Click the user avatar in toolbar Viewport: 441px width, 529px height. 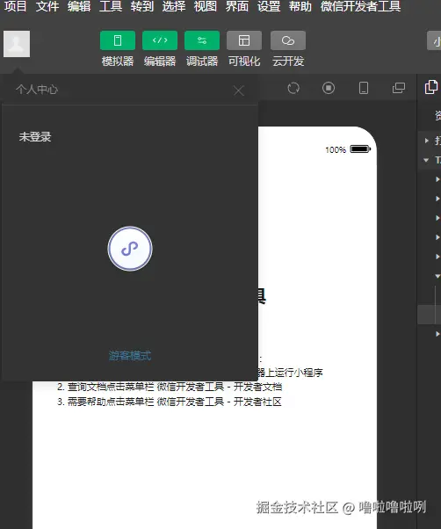(x=17, y=44)
